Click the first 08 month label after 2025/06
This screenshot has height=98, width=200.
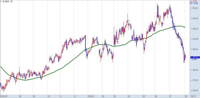20,96
